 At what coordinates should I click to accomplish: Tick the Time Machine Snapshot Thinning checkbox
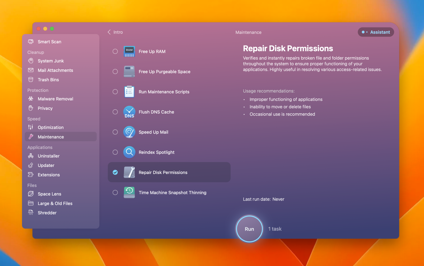tap(115, 193)
